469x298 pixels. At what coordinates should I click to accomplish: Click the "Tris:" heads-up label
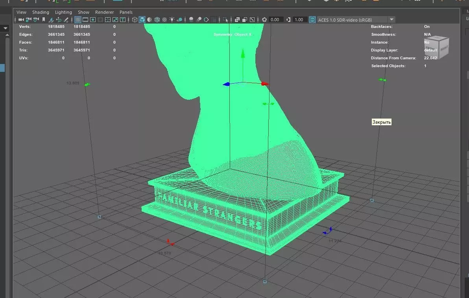(x=23, y=50)
